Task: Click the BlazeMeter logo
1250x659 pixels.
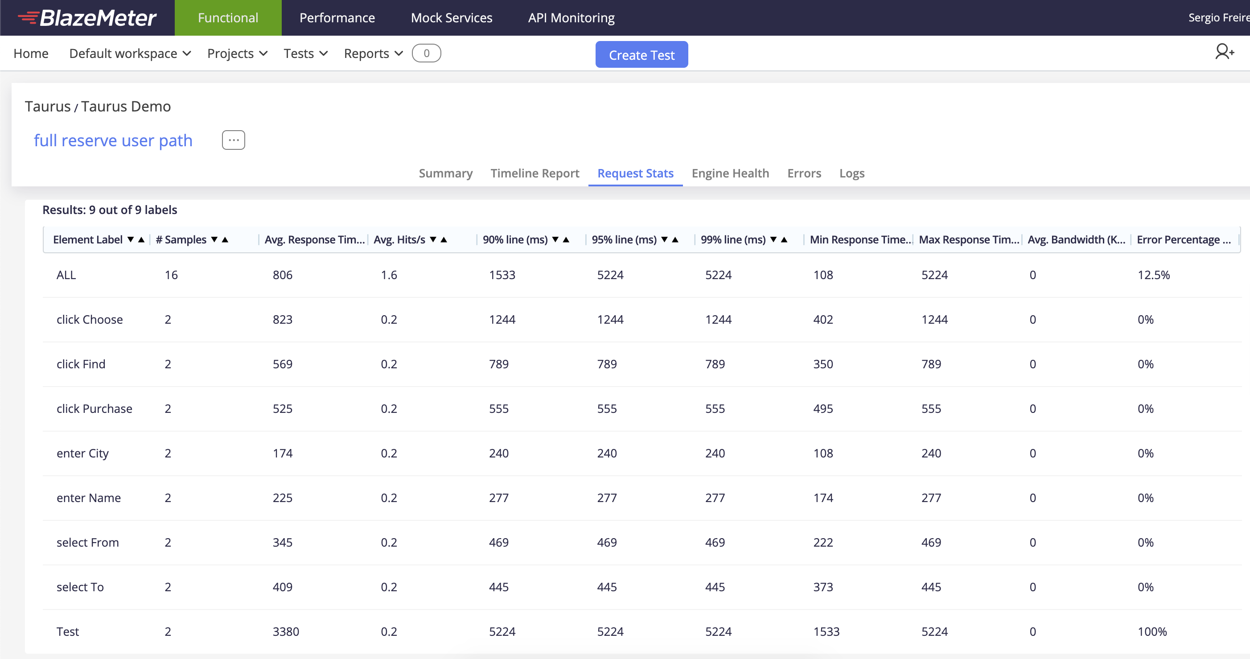Action: click(87, 18)
